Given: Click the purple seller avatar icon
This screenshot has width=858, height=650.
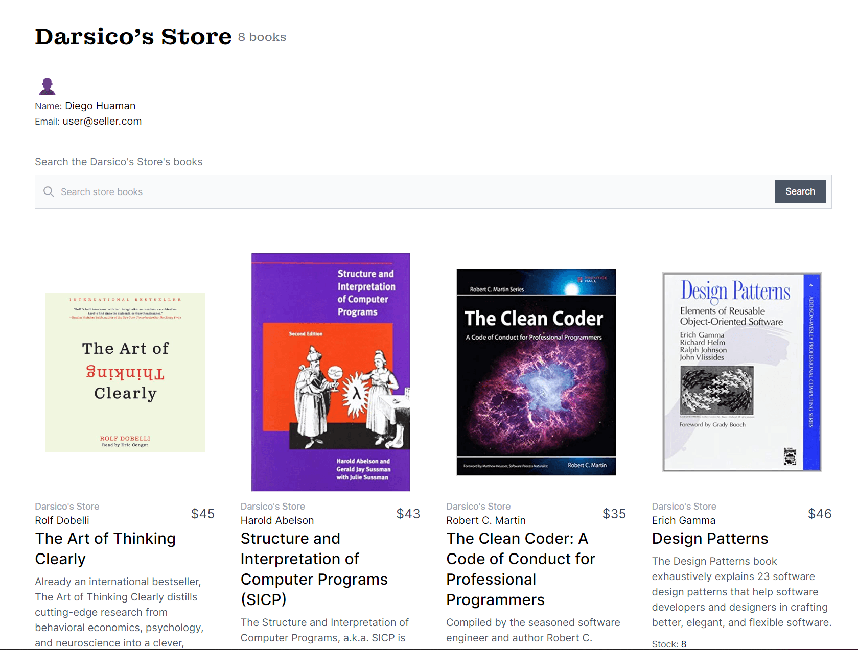Looking at the screenshot, I should 47,86.
